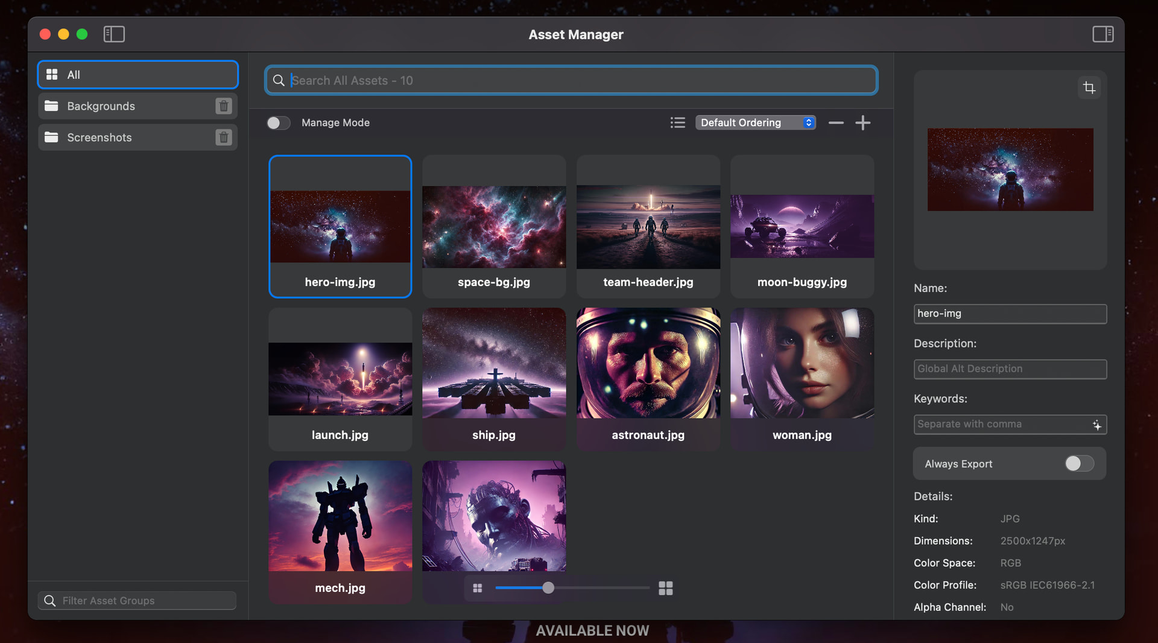
Task: Click the small grid thumbnail size icon
Action: pyautogui.click(x=477, y=588)
